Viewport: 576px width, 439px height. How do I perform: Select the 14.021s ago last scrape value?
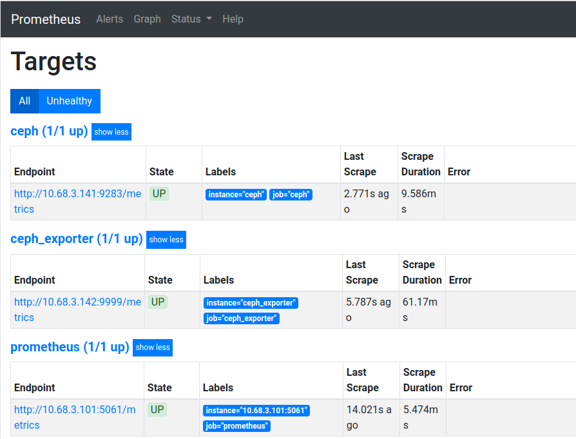(369, 417)
